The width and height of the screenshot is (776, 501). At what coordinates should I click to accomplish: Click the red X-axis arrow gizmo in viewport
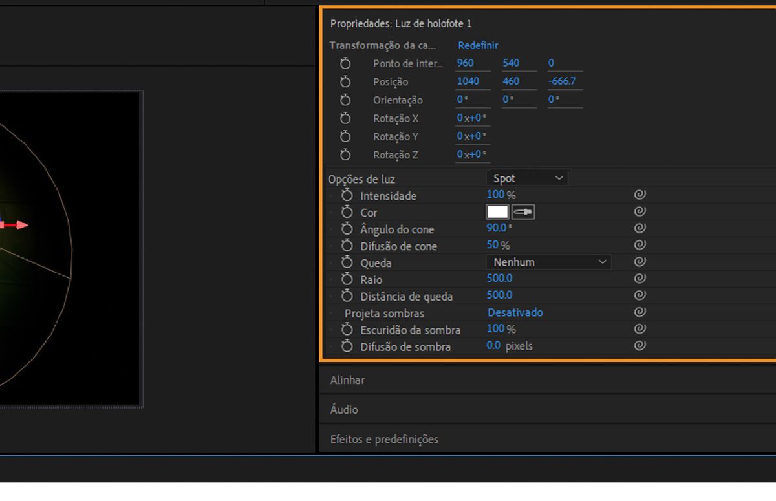click(x=16, y=225)
